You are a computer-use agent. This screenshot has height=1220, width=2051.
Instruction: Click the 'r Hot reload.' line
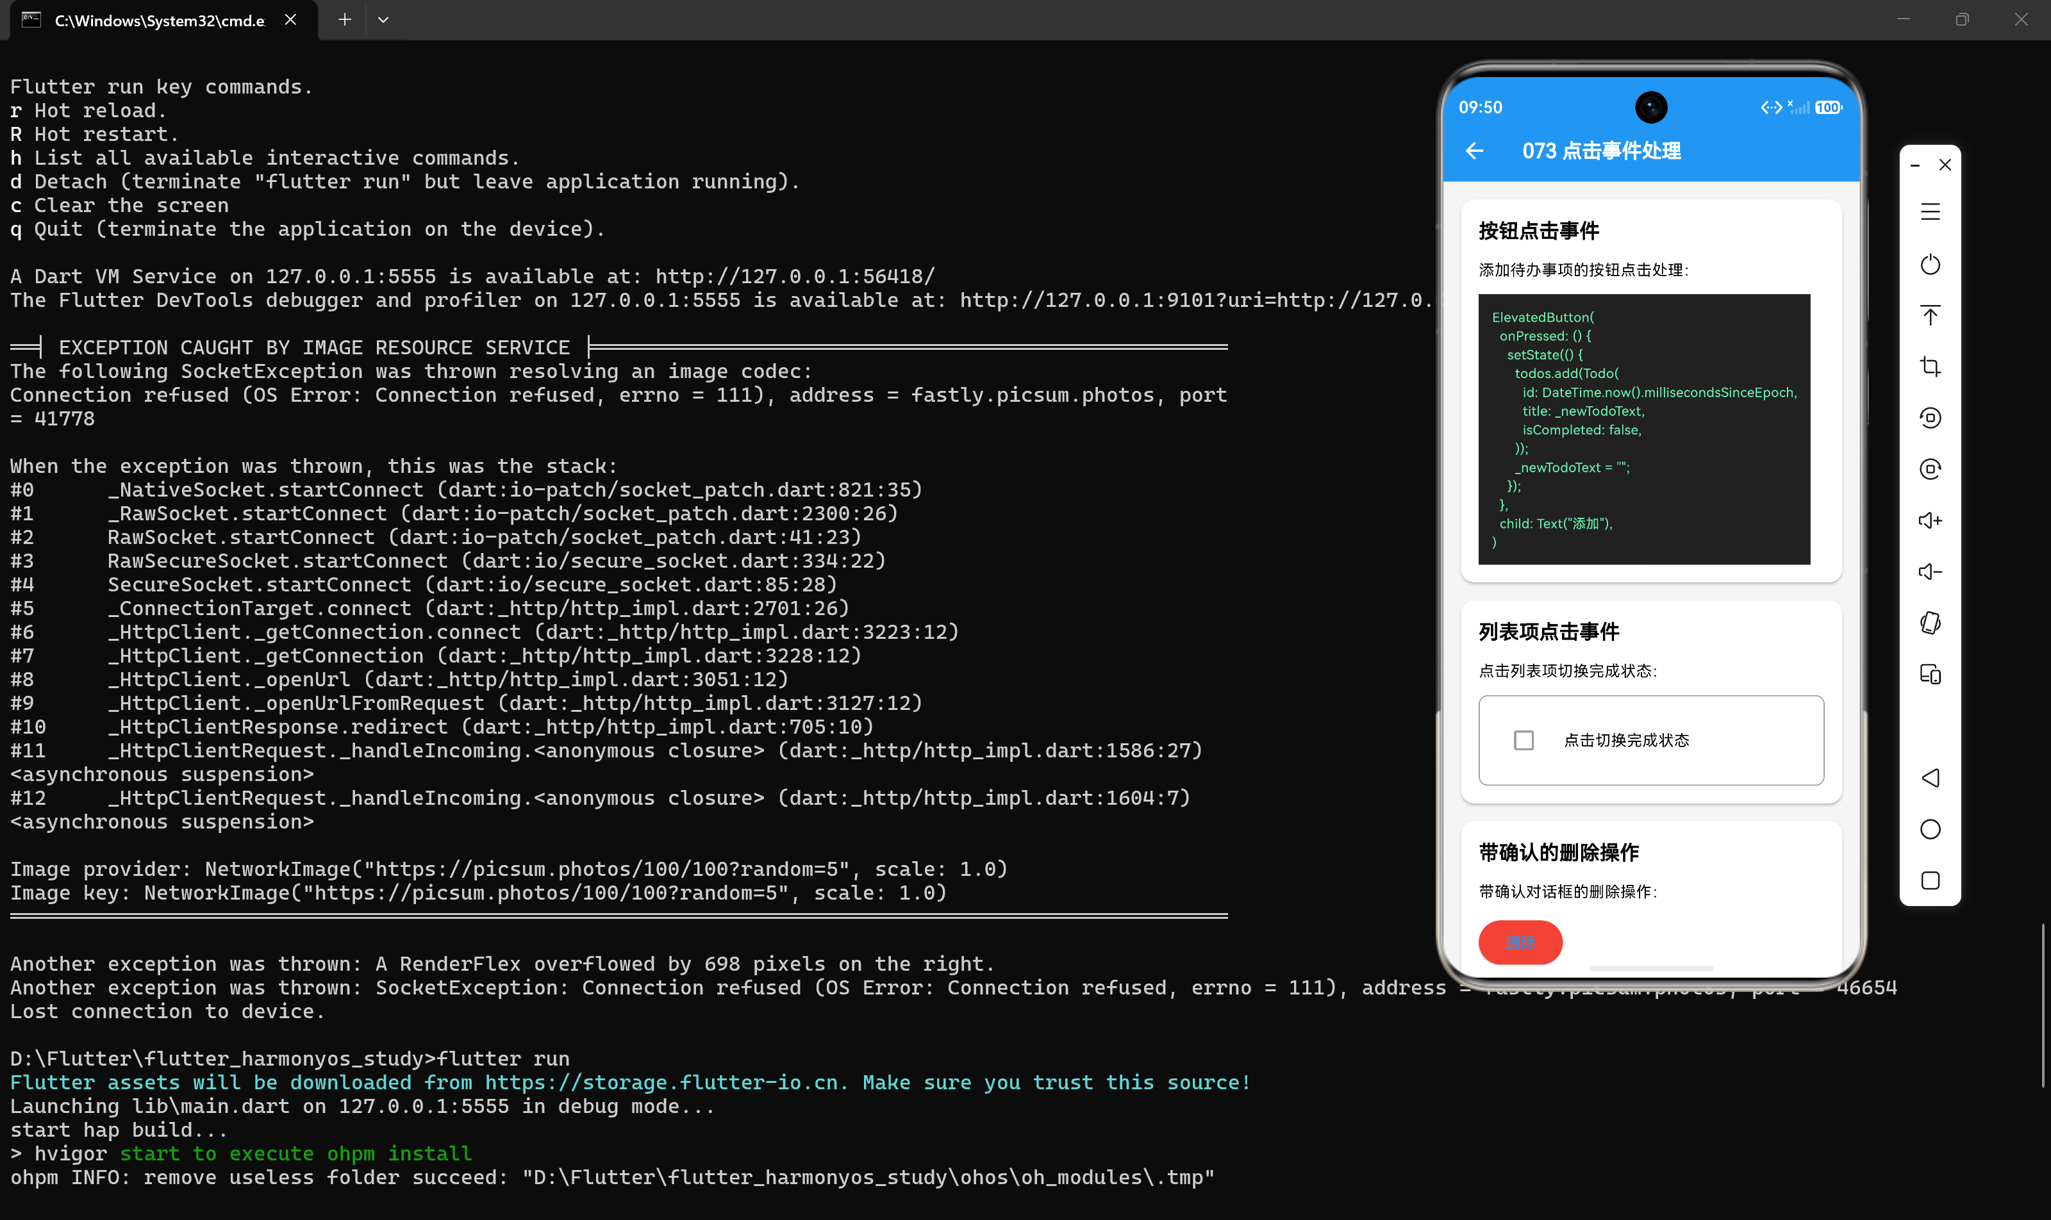88,111
